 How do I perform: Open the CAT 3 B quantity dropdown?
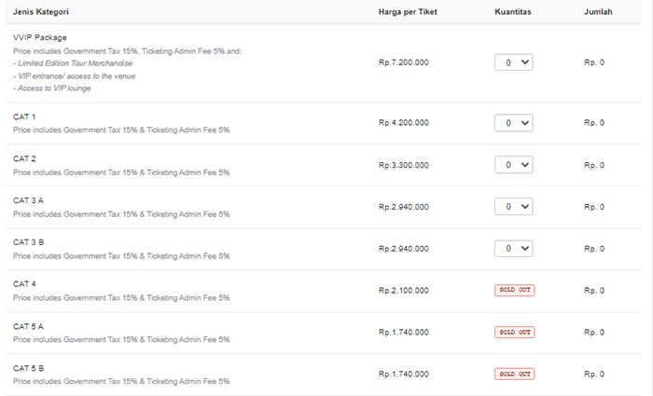tap(513, 249)
